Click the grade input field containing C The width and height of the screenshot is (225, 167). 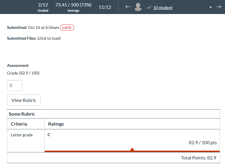tap(15, 86)
